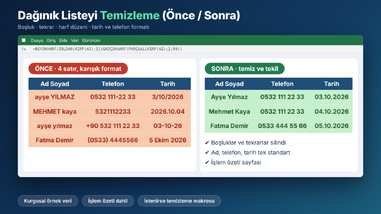Image resolution: width=381 pixels, height=214 pixels.
Task: Select the Tarih header in ÖNCE table
Action: point(168,84)
